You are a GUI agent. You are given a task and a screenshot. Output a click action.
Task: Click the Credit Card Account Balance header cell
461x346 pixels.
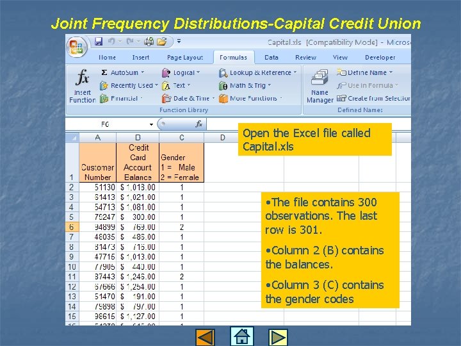coord(138,162)
